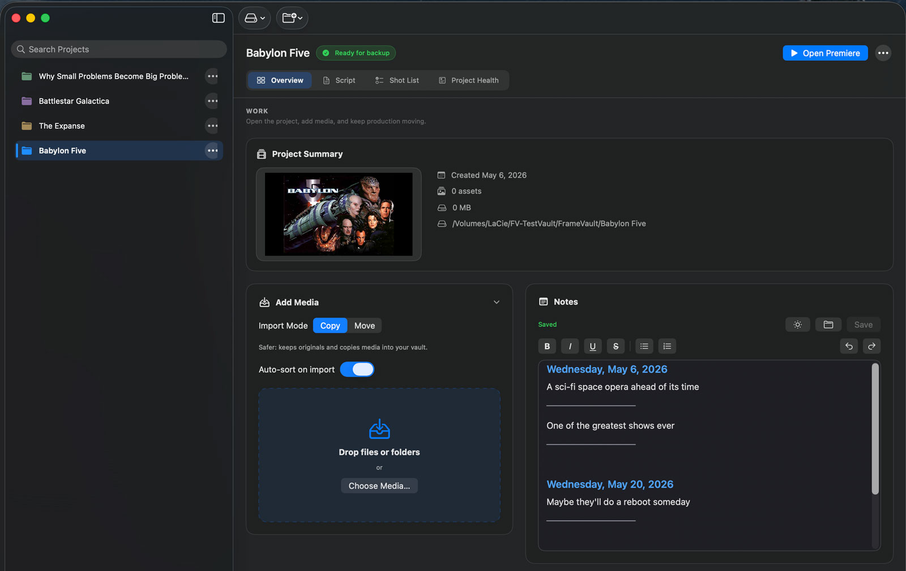Image resolution: width=906 pixels, height=571 pixels.
Task: Open the project more options menu in header
Action: click(x=883, y=53)
